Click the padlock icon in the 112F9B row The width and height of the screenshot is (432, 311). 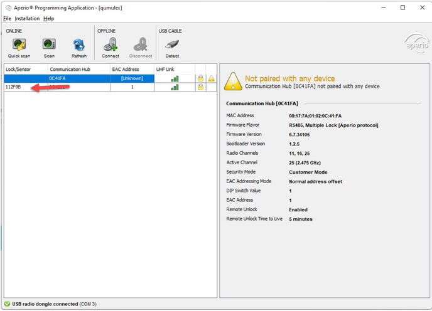coord(200,87)
